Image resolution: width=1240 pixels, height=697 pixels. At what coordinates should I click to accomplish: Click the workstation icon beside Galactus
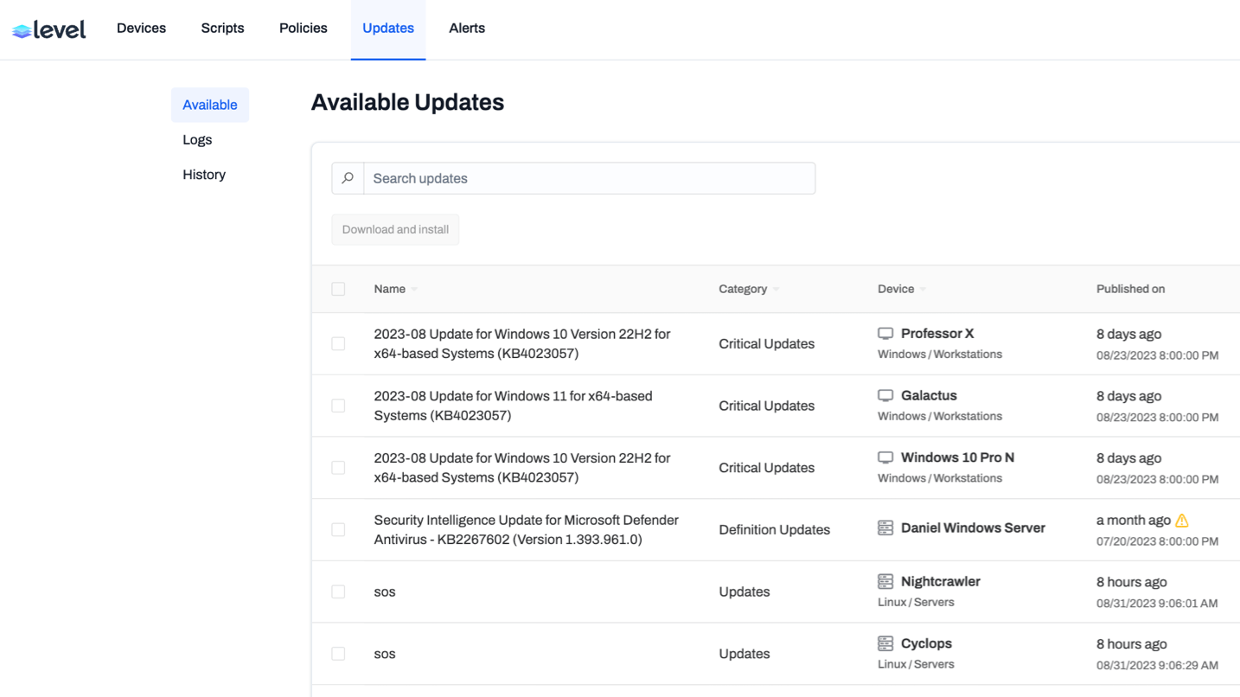tap(885, 396)
